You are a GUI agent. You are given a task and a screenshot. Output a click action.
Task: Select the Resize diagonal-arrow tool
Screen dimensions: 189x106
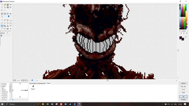[2, 29]
